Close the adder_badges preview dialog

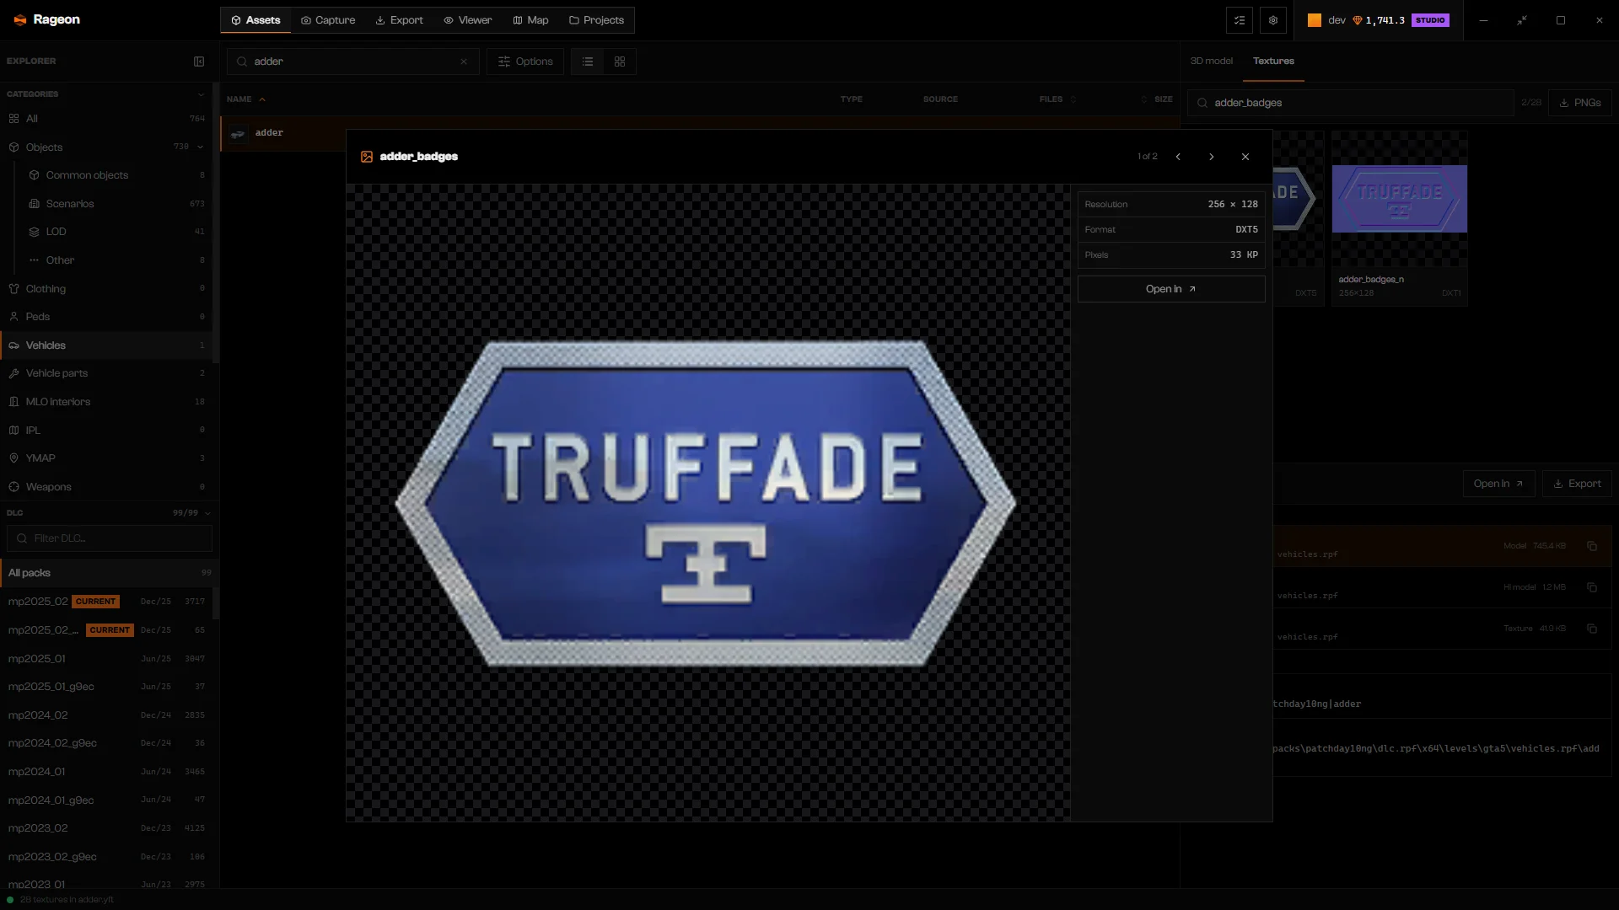click(1245, 157)
